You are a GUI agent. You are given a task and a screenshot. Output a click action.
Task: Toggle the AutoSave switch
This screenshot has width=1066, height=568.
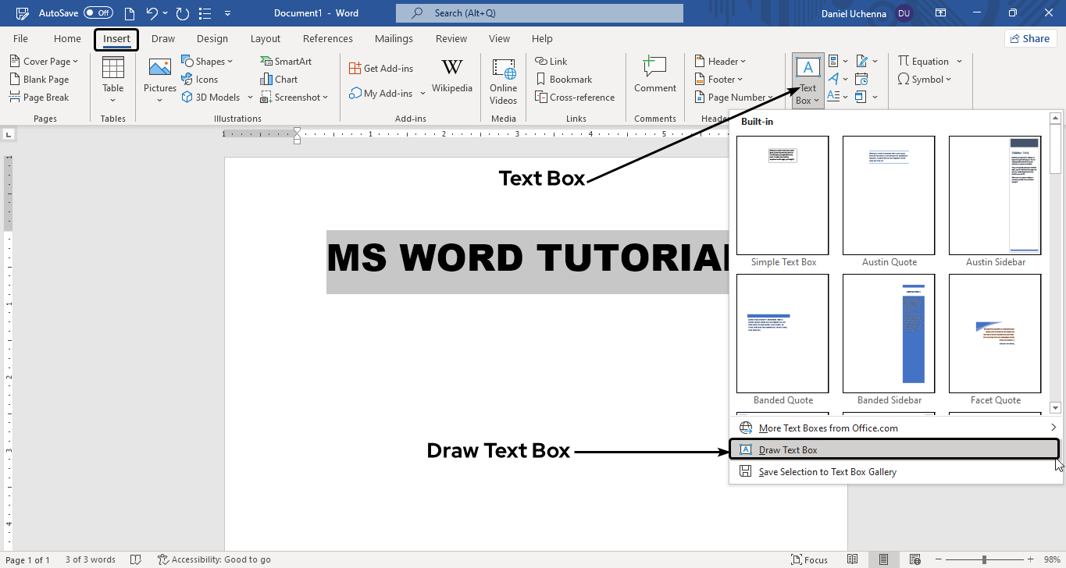tap(98, 13)
